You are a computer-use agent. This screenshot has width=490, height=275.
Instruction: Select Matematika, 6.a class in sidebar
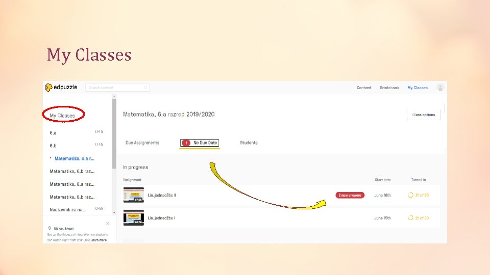tap(75, 158)
